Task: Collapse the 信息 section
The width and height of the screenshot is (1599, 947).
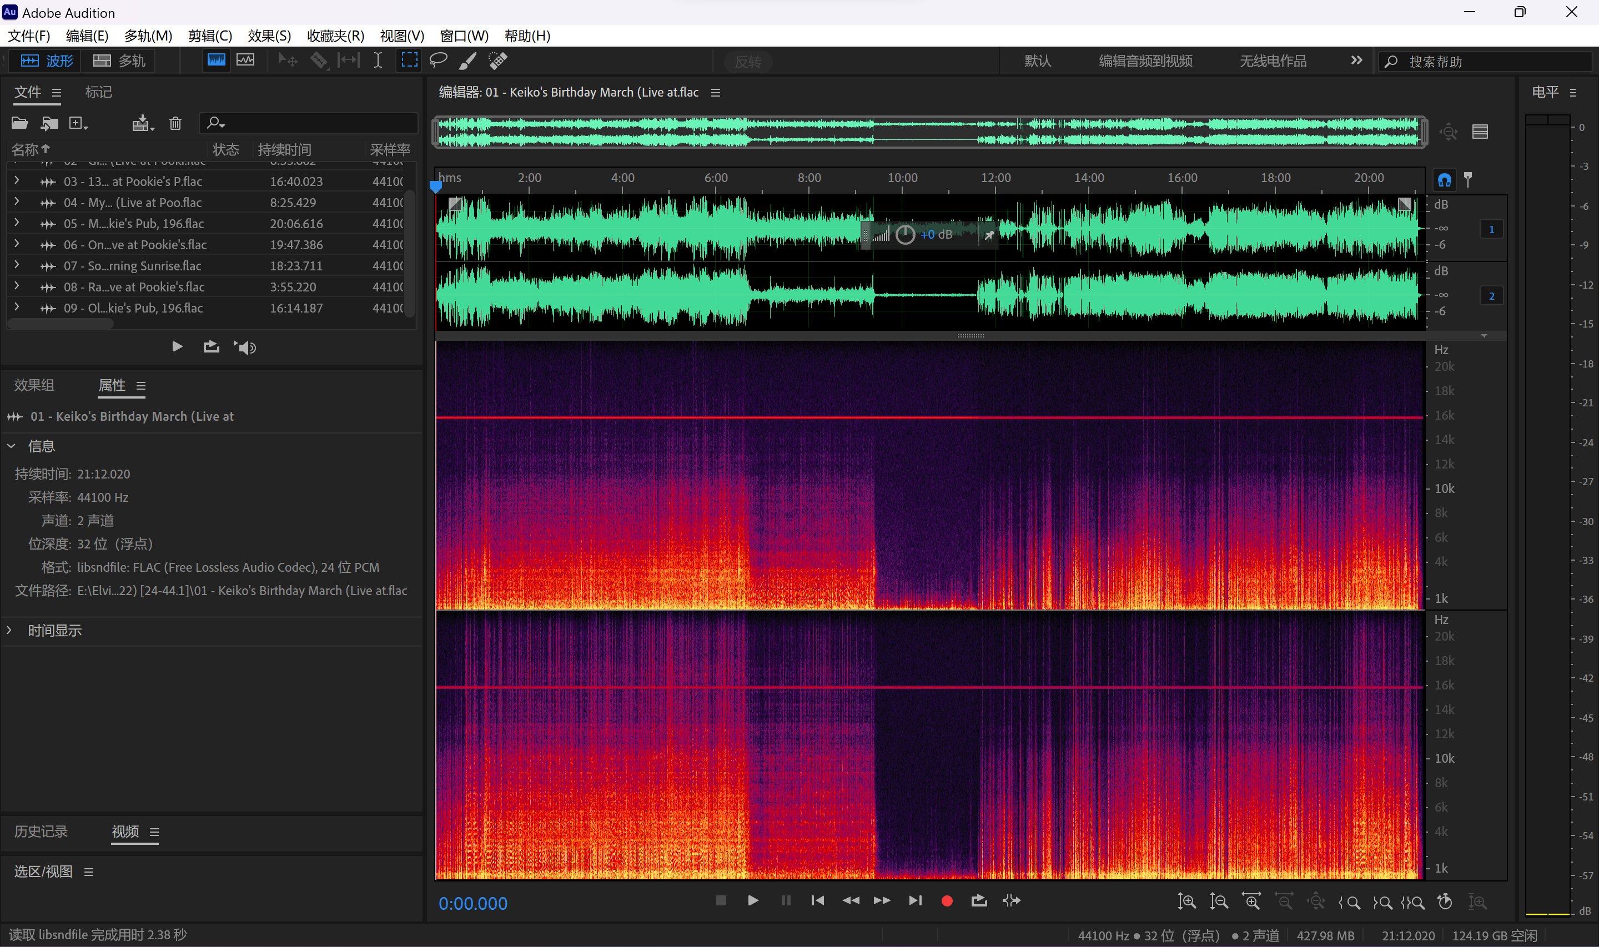Action: click(12, 446)
